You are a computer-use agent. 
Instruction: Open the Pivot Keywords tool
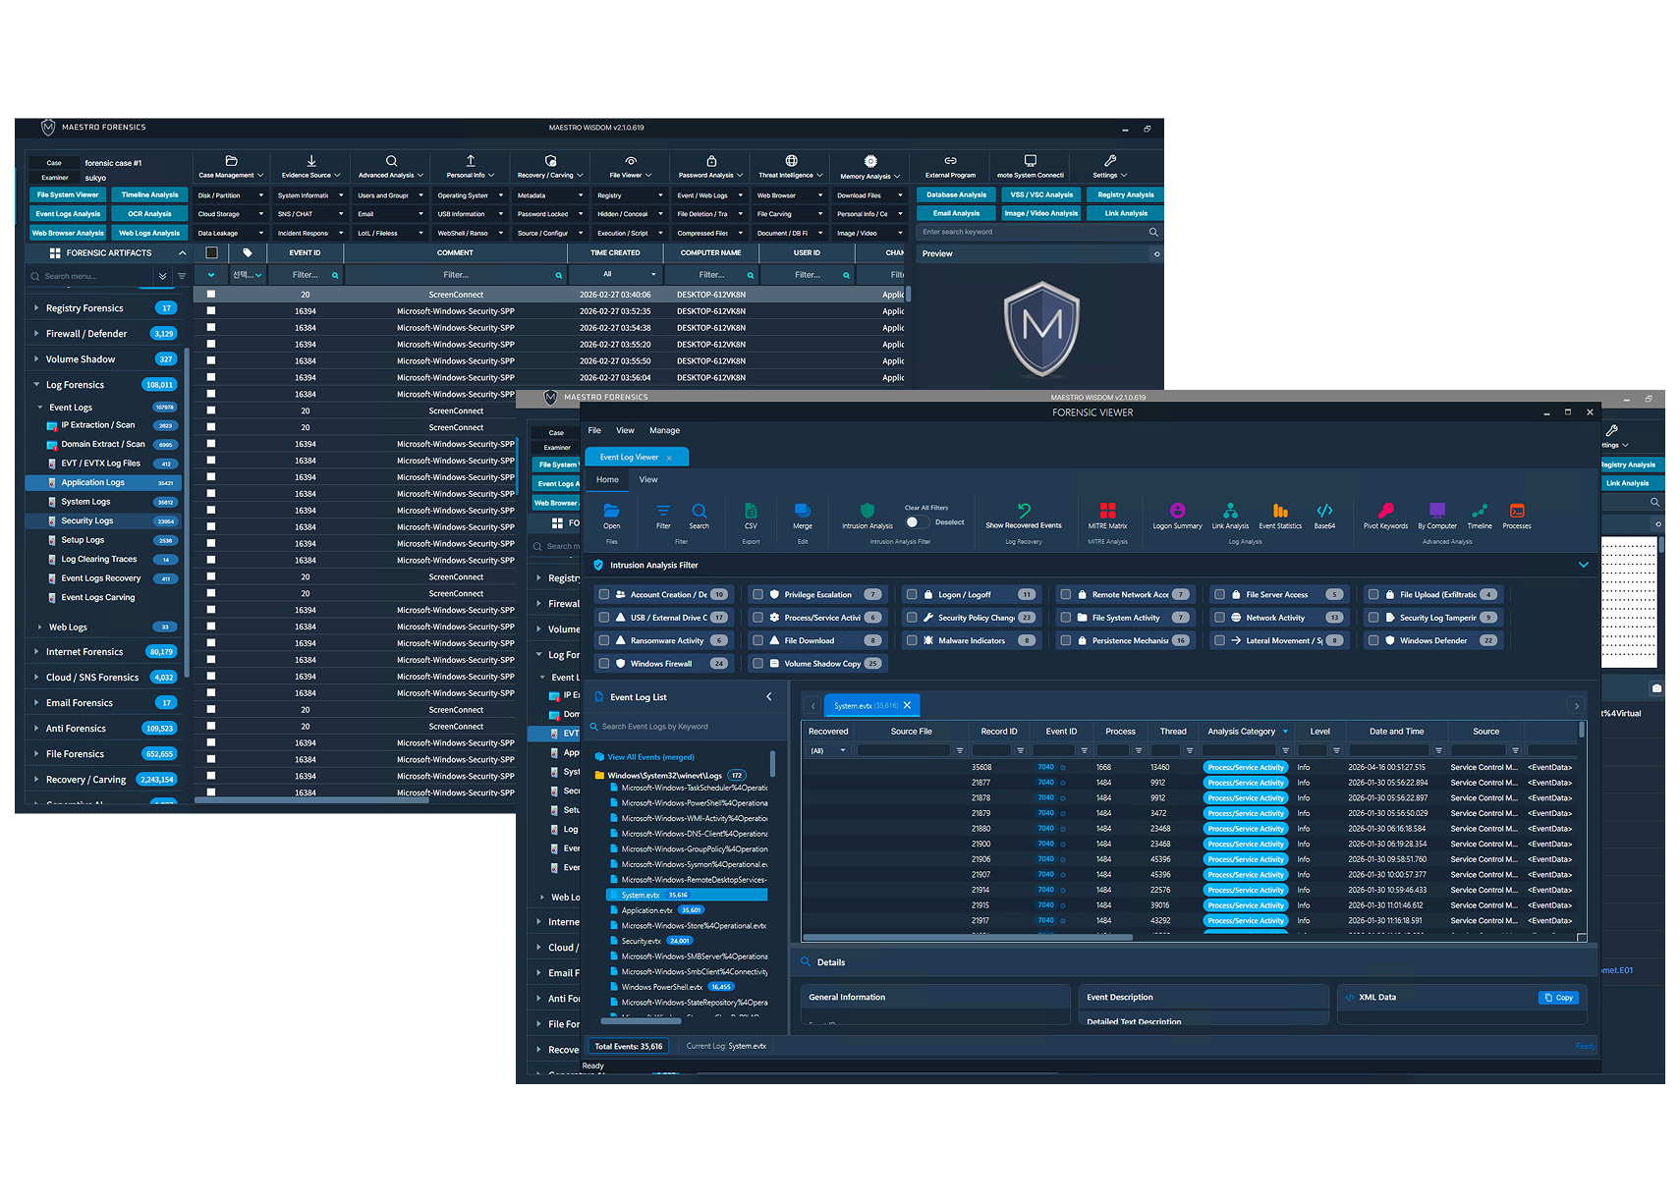pos(1385,511)
